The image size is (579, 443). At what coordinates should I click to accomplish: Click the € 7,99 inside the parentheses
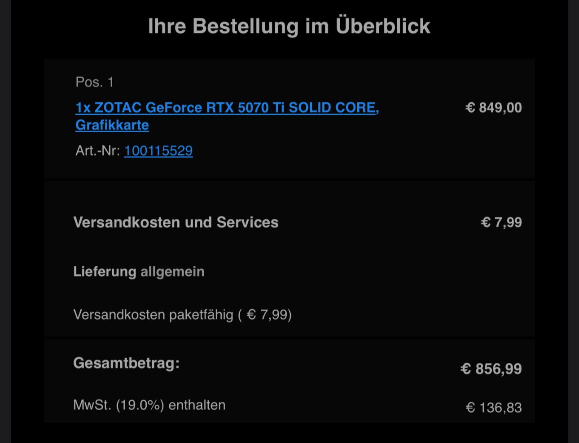click(267, 315)
